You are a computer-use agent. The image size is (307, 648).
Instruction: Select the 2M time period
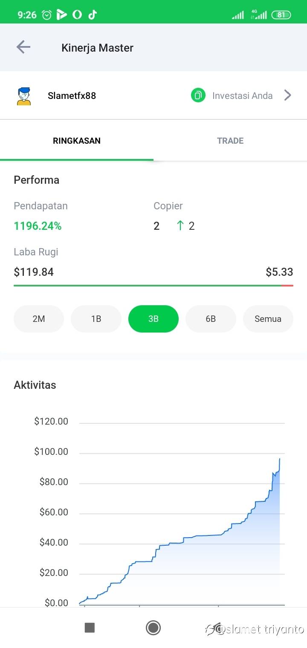click(x=39, y=319)
